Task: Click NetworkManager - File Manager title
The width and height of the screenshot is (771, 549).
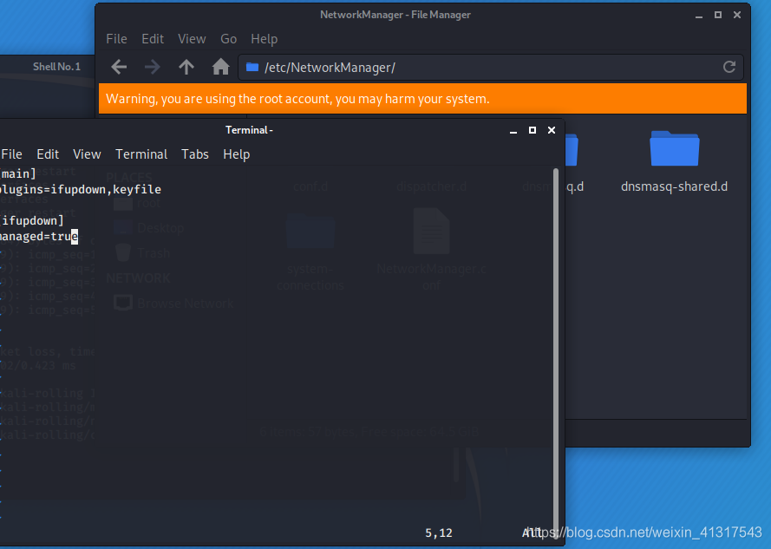Action: click(x=395, y=15)
